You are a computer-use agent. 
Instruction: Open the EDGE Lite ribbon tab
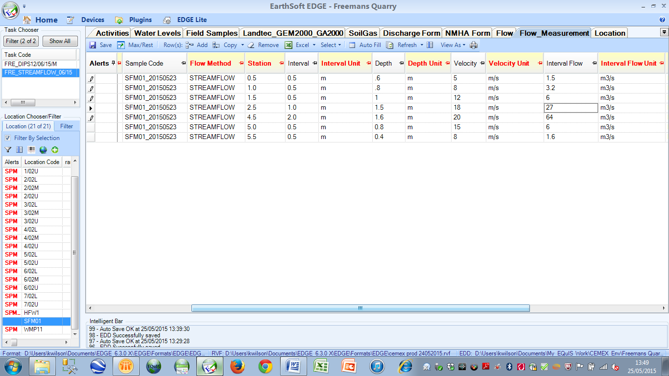click(x=185, y=20)
